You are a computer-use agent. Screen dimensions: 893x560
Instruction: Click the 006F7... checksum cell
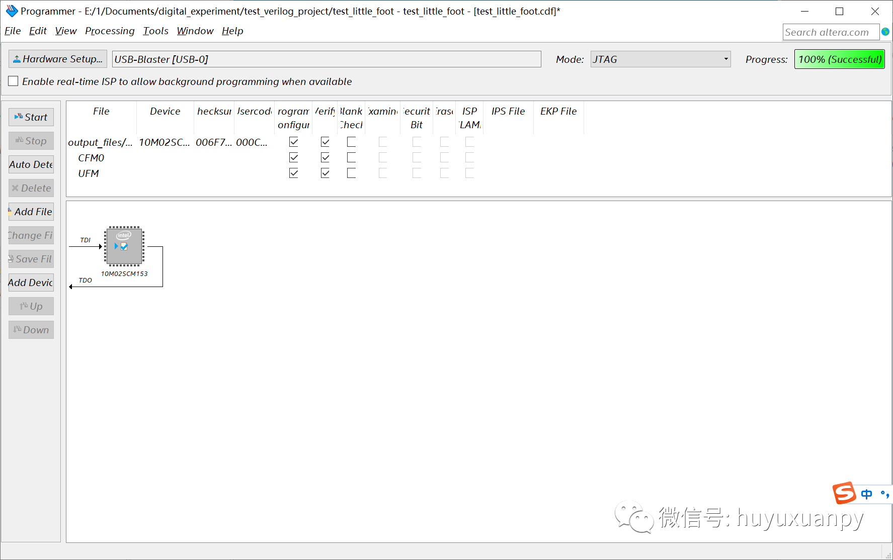pos(214,142)
